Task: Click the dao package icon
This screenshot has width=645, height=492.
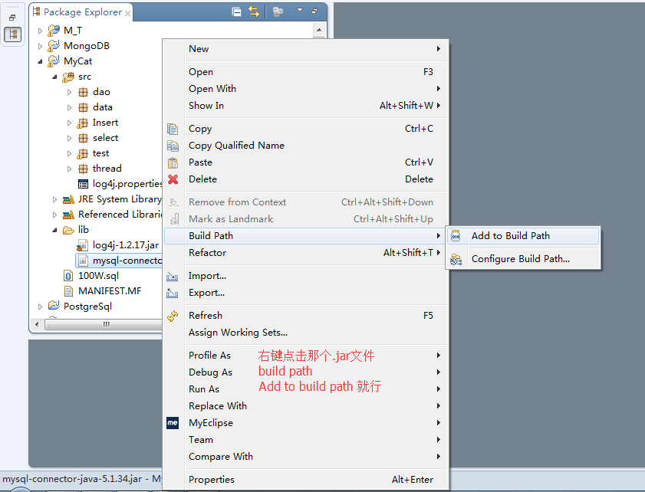Action: (x=83, y=92)
